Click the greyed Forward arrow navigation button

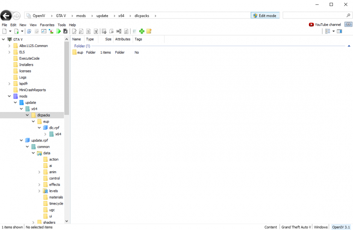[16, 16]
